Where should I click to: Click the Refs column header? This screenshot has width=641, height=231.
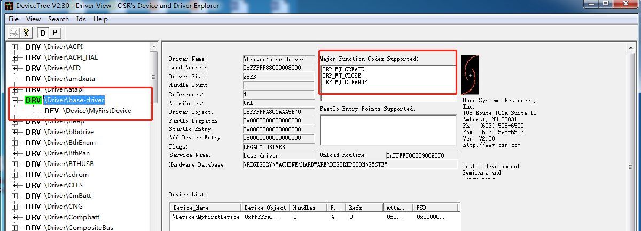(365, 208)
